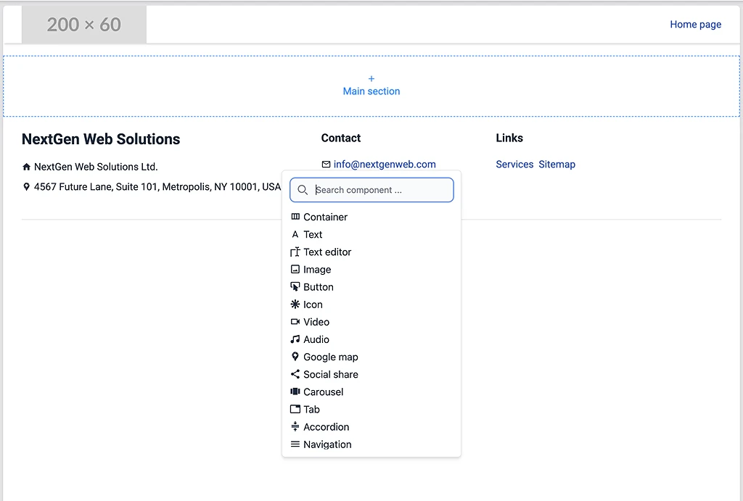Click the Image component icon
Viewport: 743px width, 501px height.
pos(295,270)
